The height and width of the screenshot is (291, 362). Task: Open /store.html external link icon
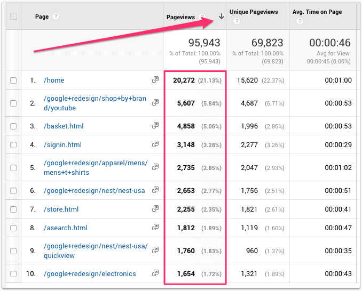point(155,209)
